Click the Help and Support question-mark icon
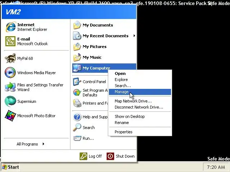Image resolution: width=230 pixels, height=172 pixels. point(77,117)
